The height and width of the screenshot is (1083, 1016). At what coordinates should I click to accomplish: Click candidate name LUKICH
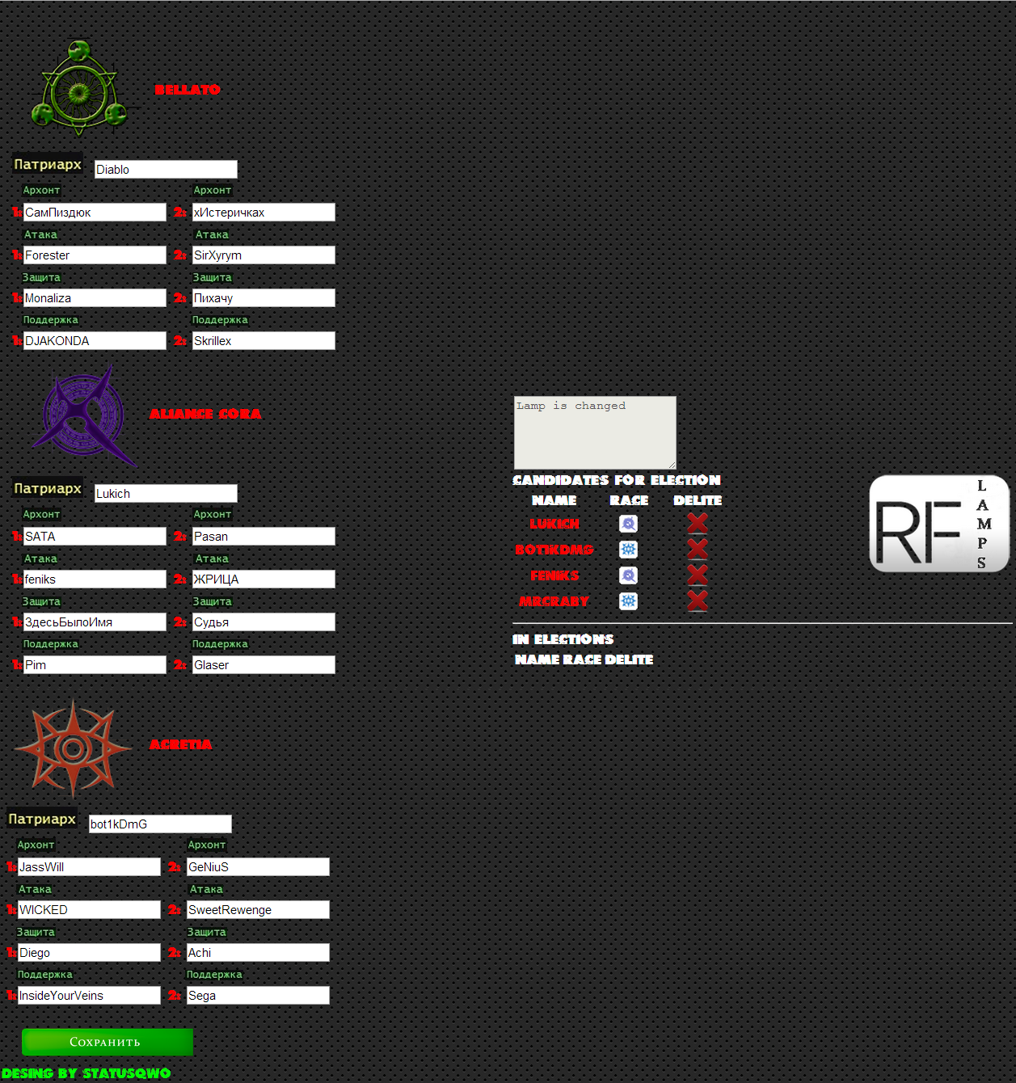(x=554, y=524)
